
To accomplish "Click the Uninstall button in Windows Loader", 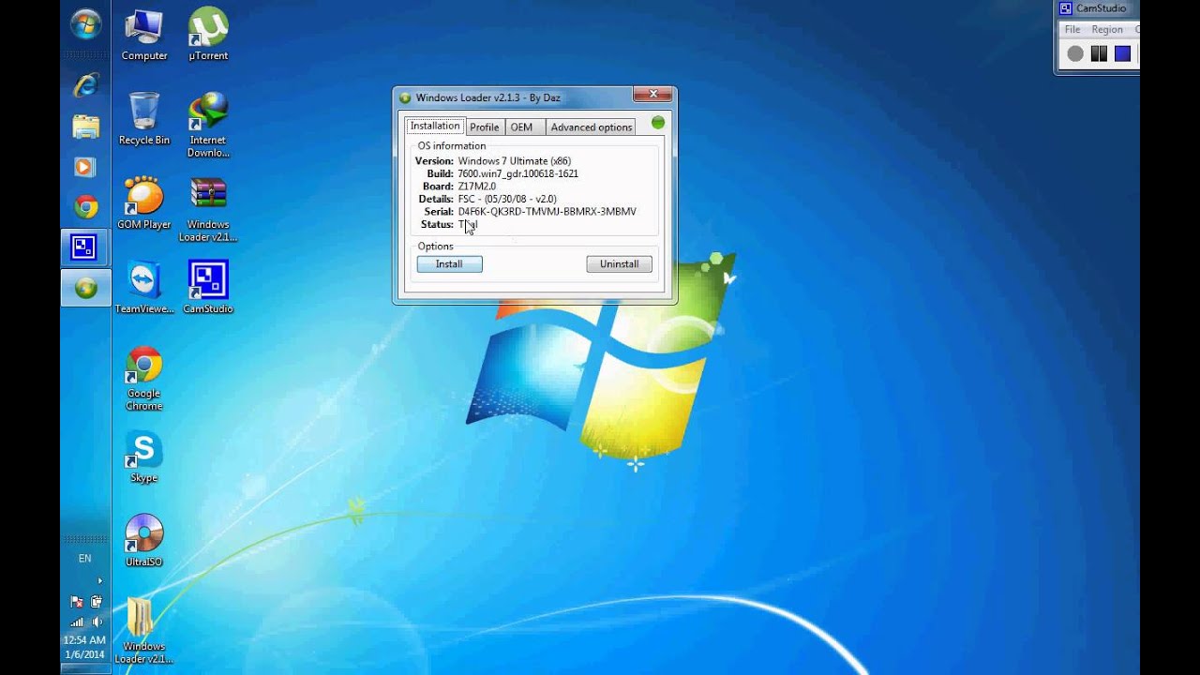I will [x=619, y=264].
